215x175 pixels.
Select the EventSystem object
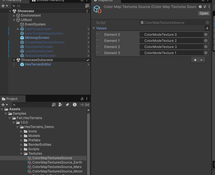pos(35,24)
